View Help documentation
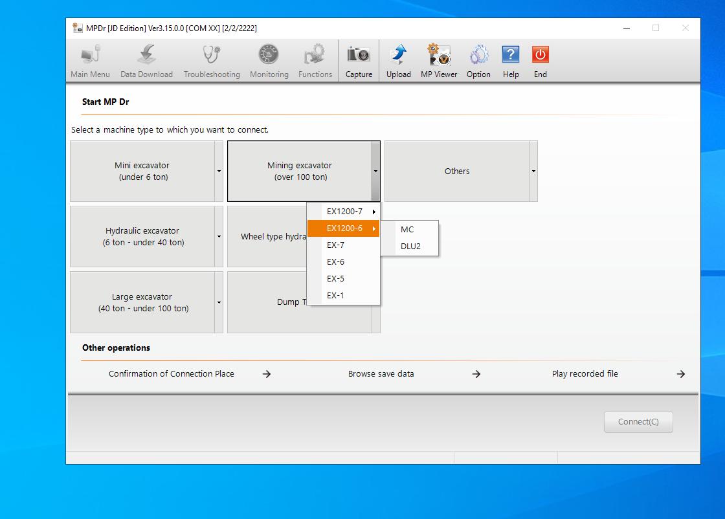Image resolution: width=725 pixels, height=519 pixels. 511,60
